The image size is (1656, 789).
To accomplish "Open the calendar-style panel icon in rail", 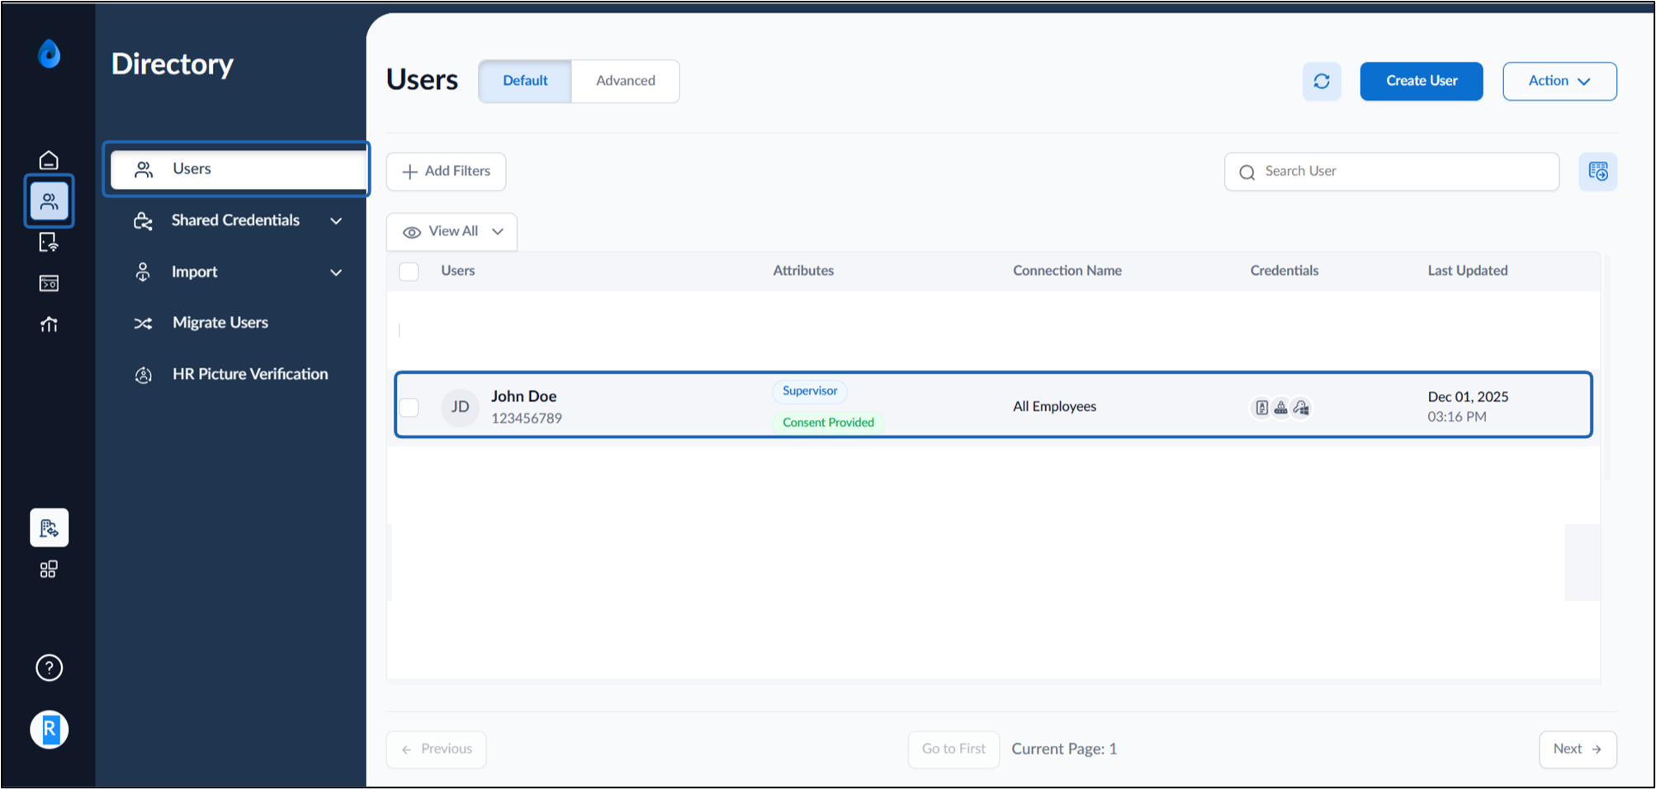I will tap(49, 283).
